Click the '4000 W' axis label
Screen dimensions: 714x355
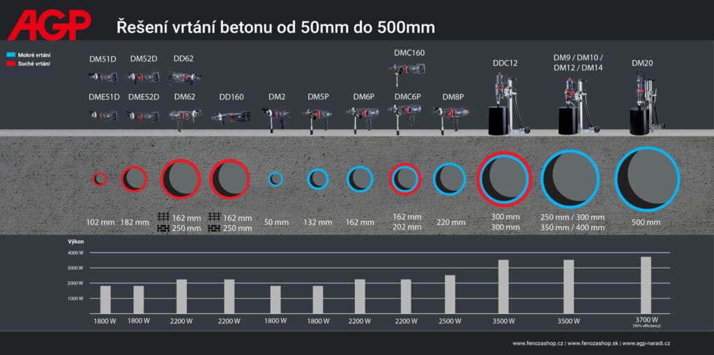coord(75,252)
